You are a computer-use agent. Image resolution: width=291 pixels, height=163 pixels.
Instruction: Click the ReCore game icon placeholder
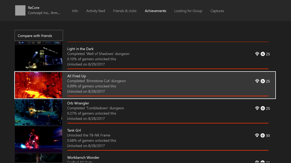(20, 11)
